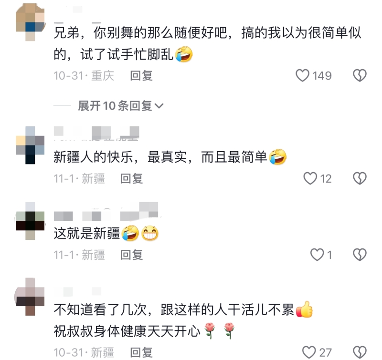Open avatar of 不知道看了几次 commenter
This screenshot has height=360, width=382.
[30, 297]
